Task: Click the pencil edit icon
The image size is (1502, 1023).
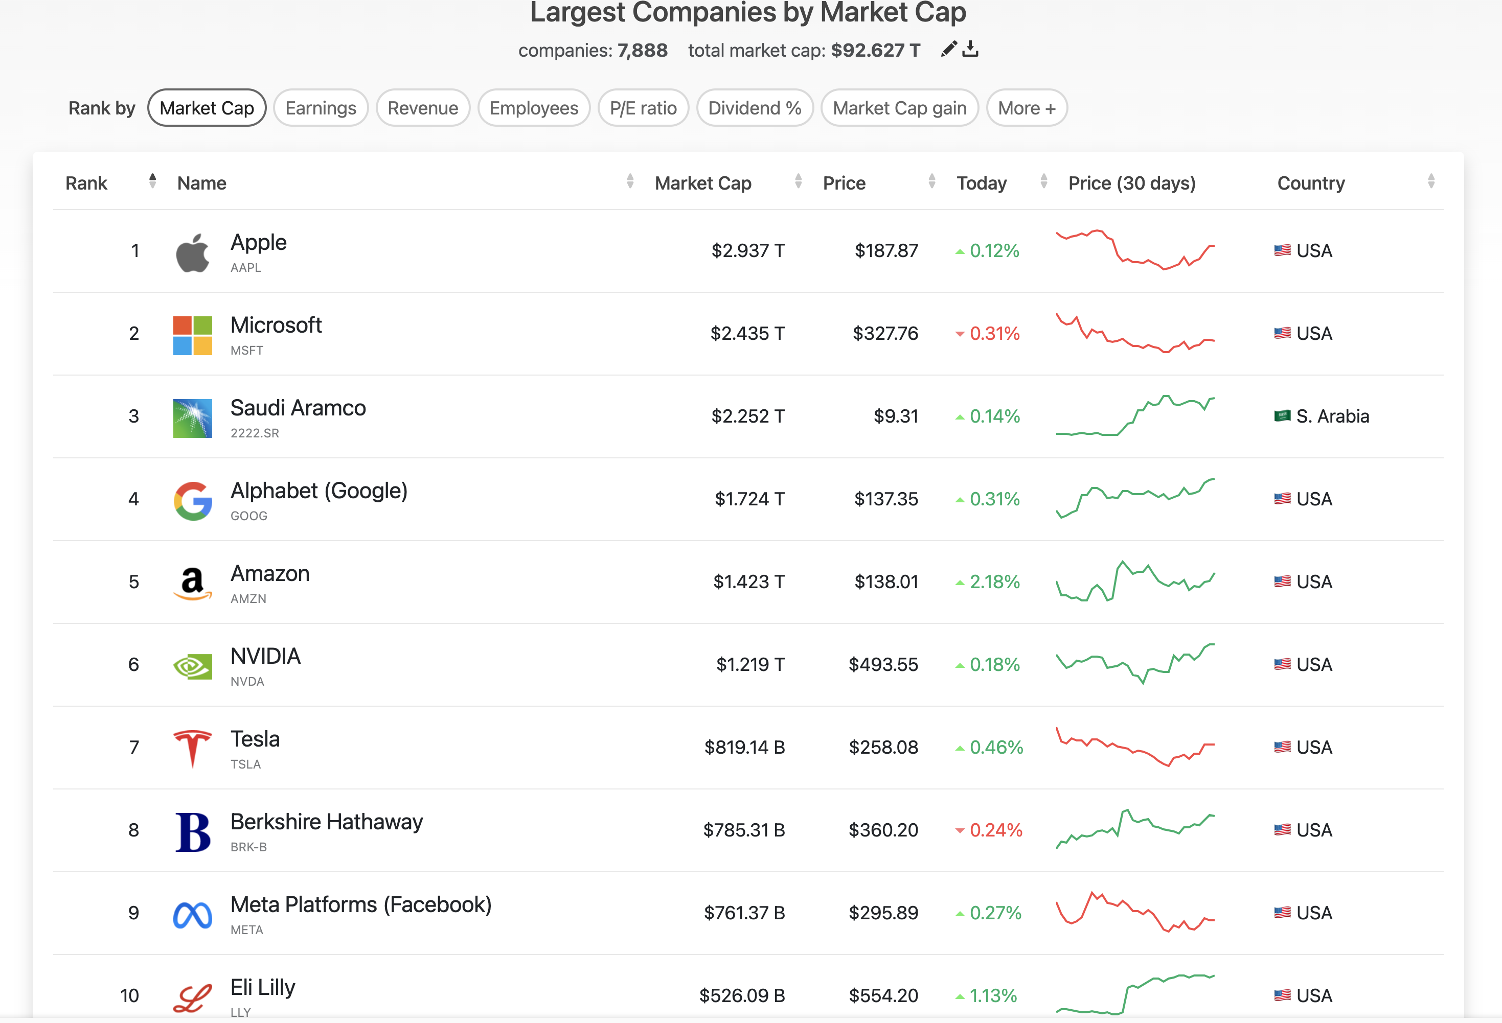Action: pyautogui.click(x=948, y=49)
